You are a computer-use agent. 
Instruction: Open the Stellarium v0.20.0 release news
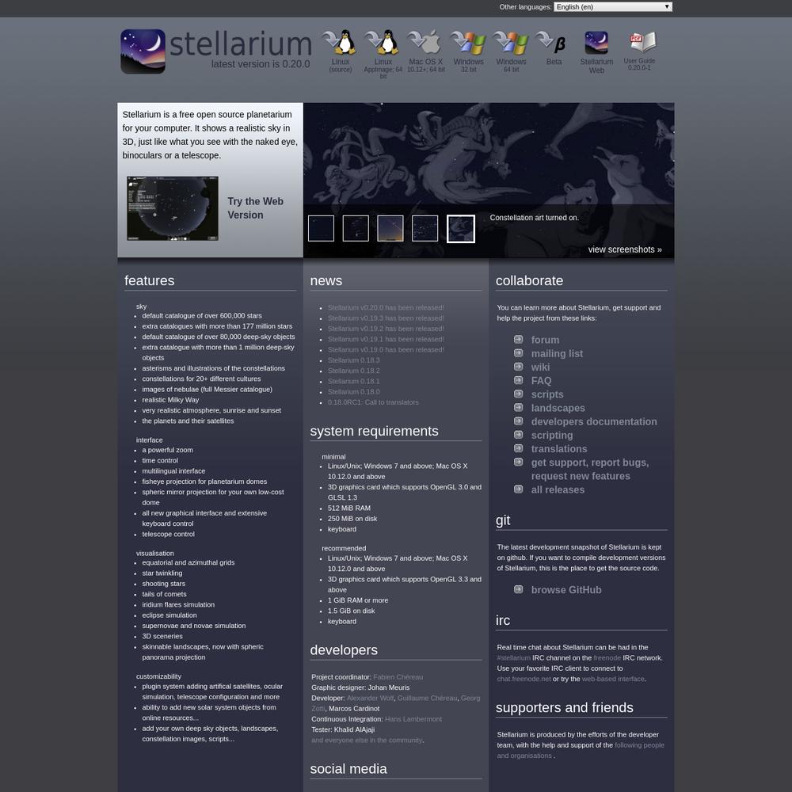tap(386, 307)
